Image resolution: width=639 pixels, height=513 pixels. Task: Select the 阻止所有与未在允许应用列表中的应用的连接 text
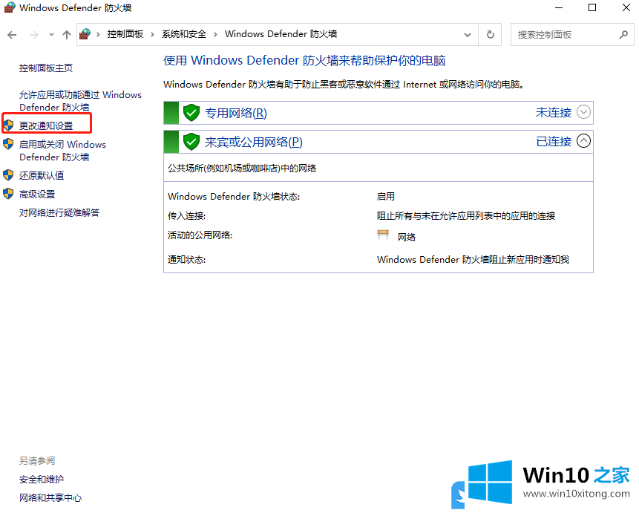point(466,216)
